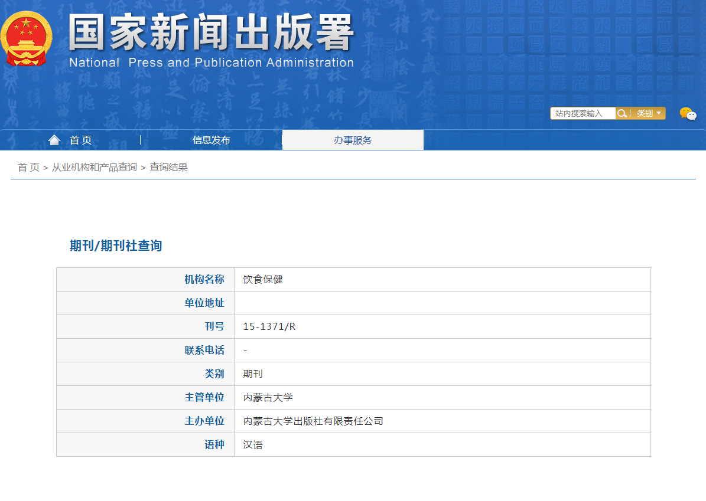
Task: Click the magnifier search icon
Action: click(x=622, y=113)
